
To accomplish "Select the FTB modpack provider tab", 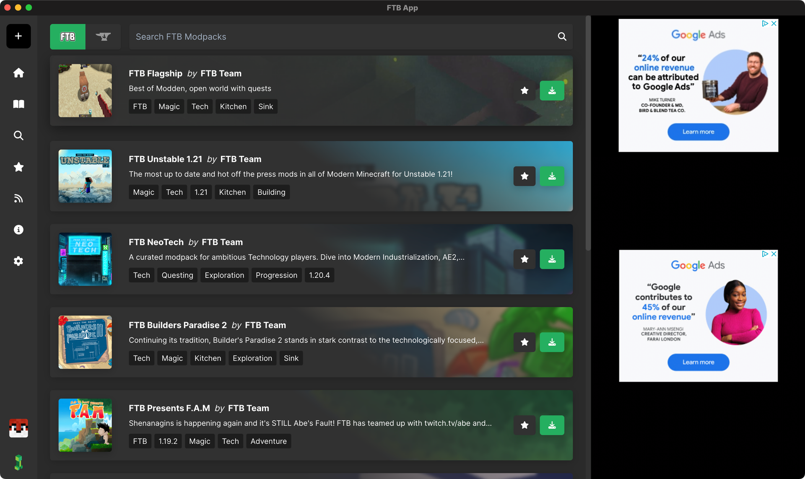I will (68, 36).
